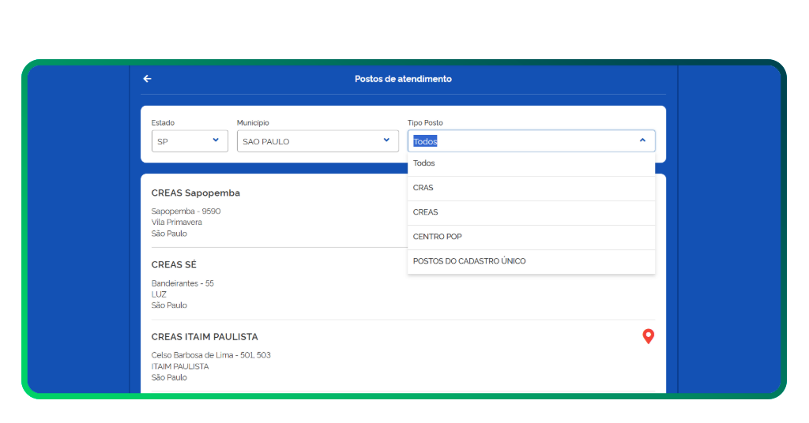Click the Bandeirantes - 55 address line

pos(182,283)
